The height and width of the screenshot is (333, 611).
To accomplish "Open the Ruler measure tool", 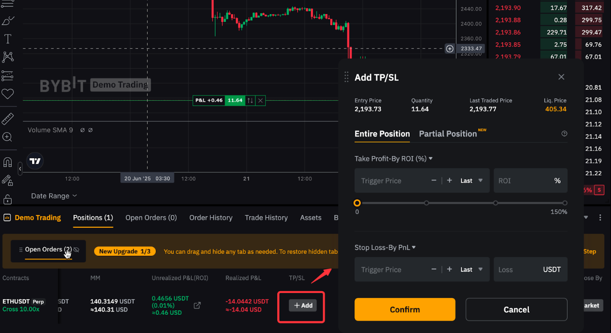I will 7,119.
